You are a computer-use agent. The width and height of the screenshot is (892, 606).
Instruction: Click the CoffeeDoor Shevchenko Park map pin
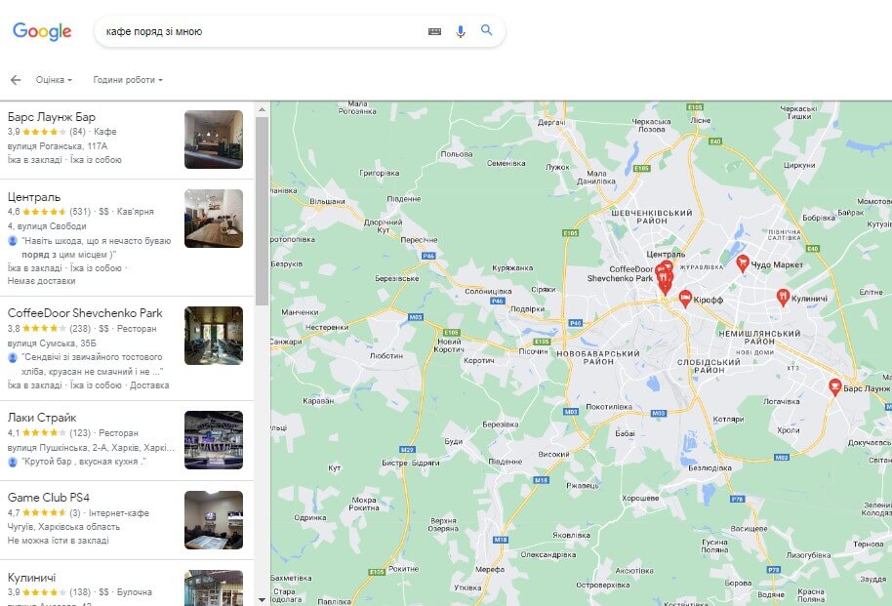click(x=665, y=284)
